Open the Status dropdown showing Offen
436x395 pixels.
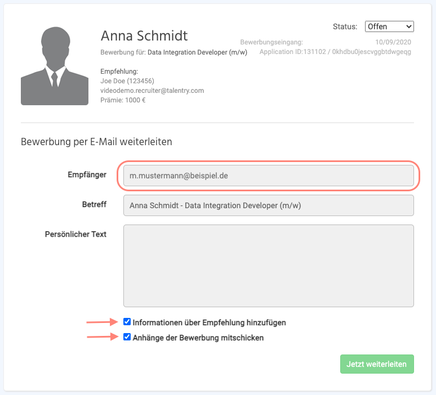pyautogui.click(x=389, y=26)
